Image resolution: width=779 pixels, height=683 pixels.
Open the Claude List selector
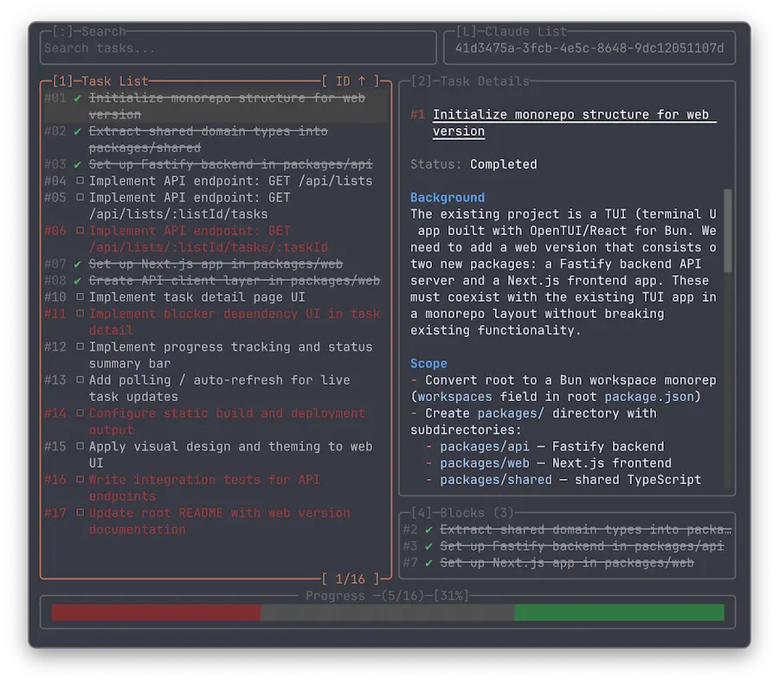[x=589, y=48]
